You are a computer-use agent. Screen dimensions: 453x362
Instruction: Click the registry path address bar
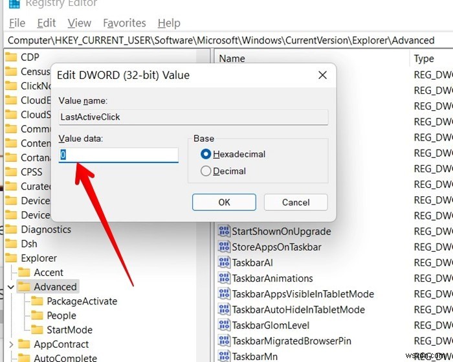[x=228, y=40]
